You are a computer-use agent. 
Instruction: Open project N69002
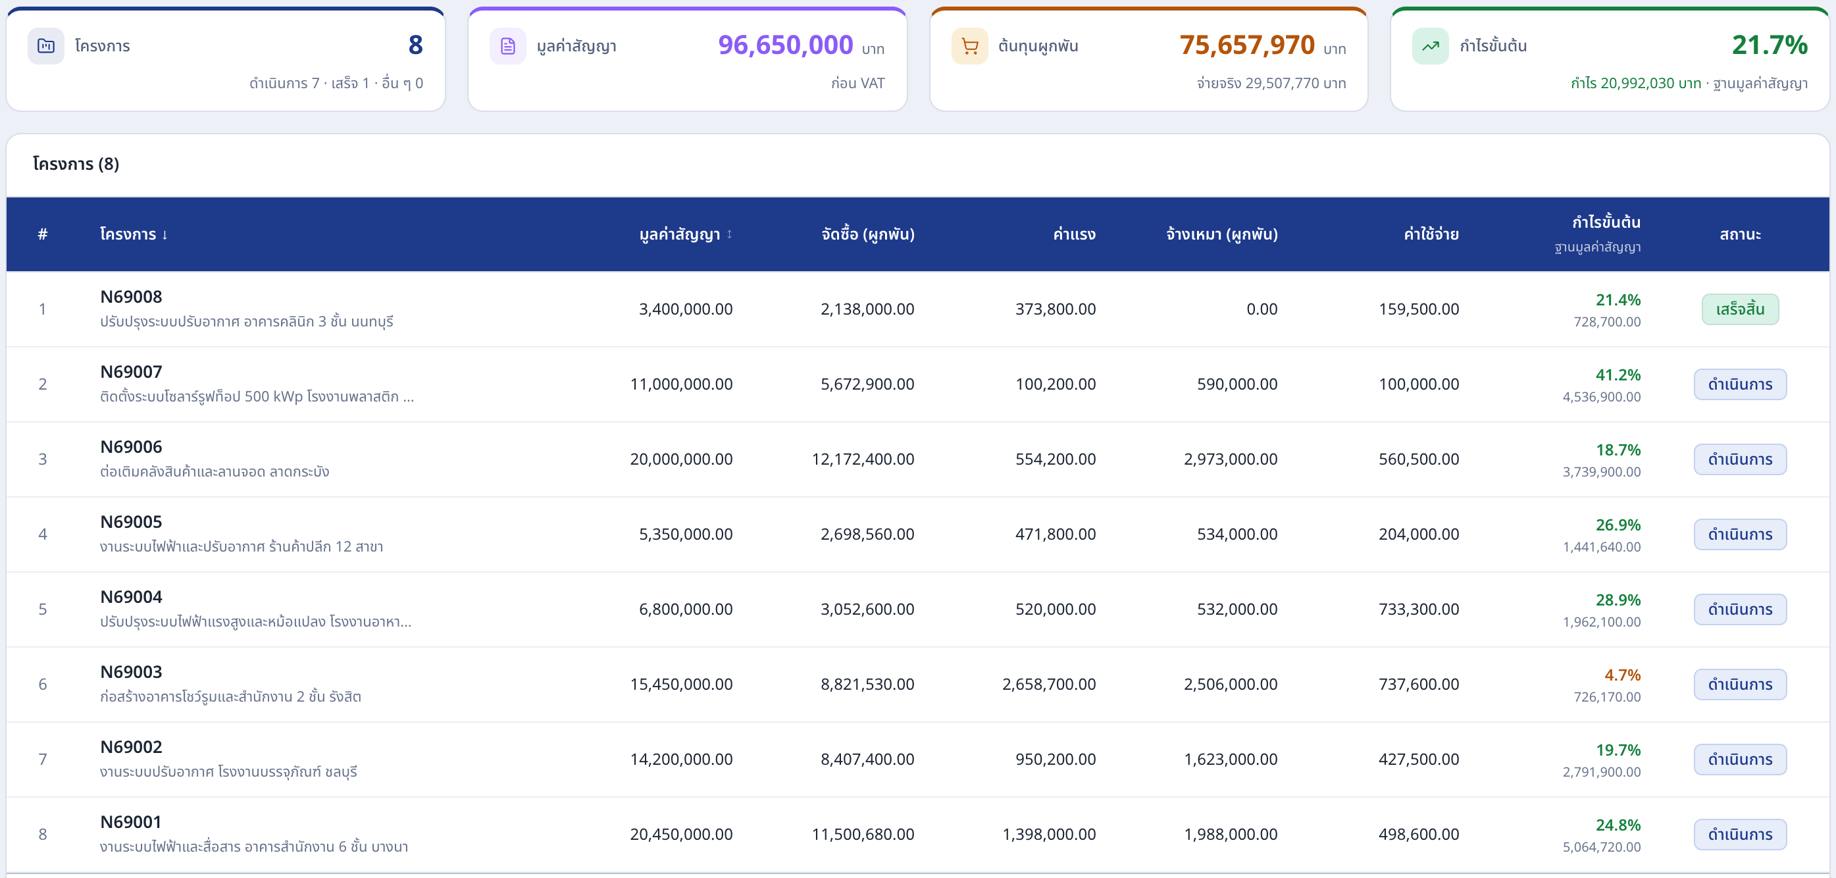[131, 747]
